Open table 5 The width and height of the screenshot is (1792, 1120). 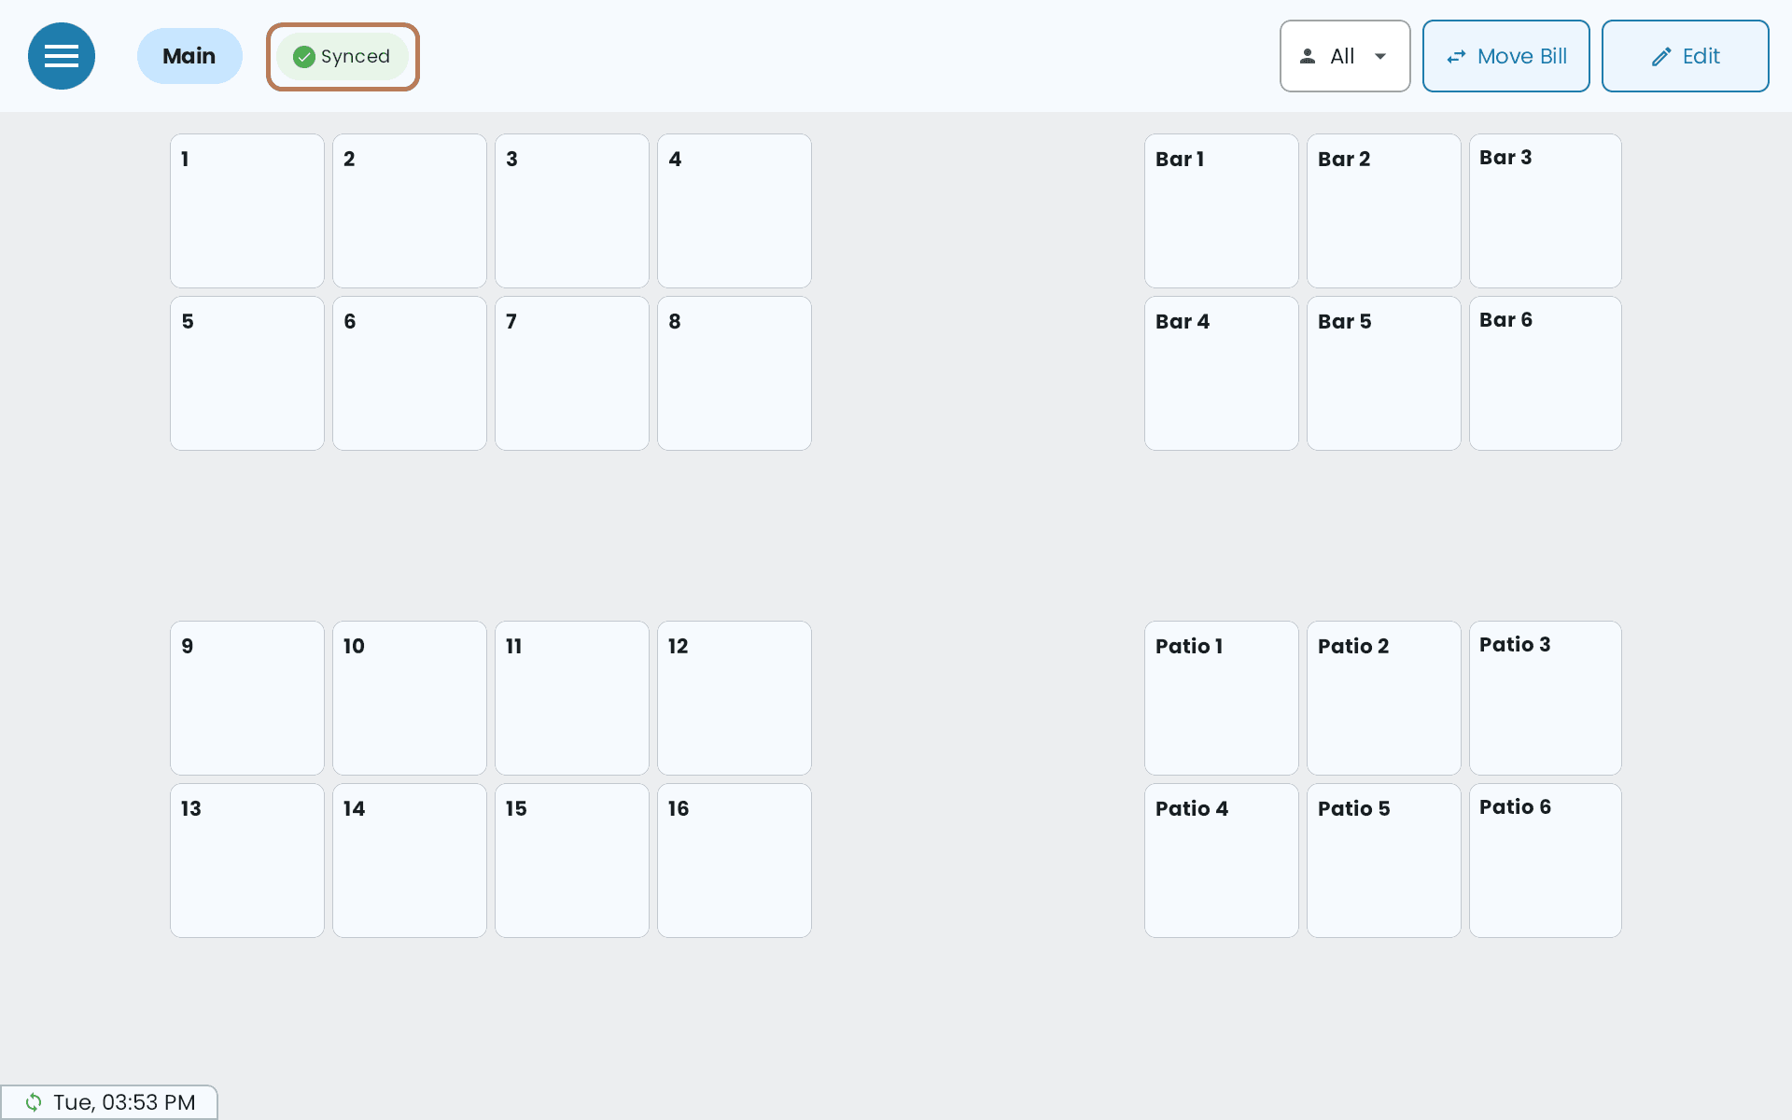click(x=247, y=373)
